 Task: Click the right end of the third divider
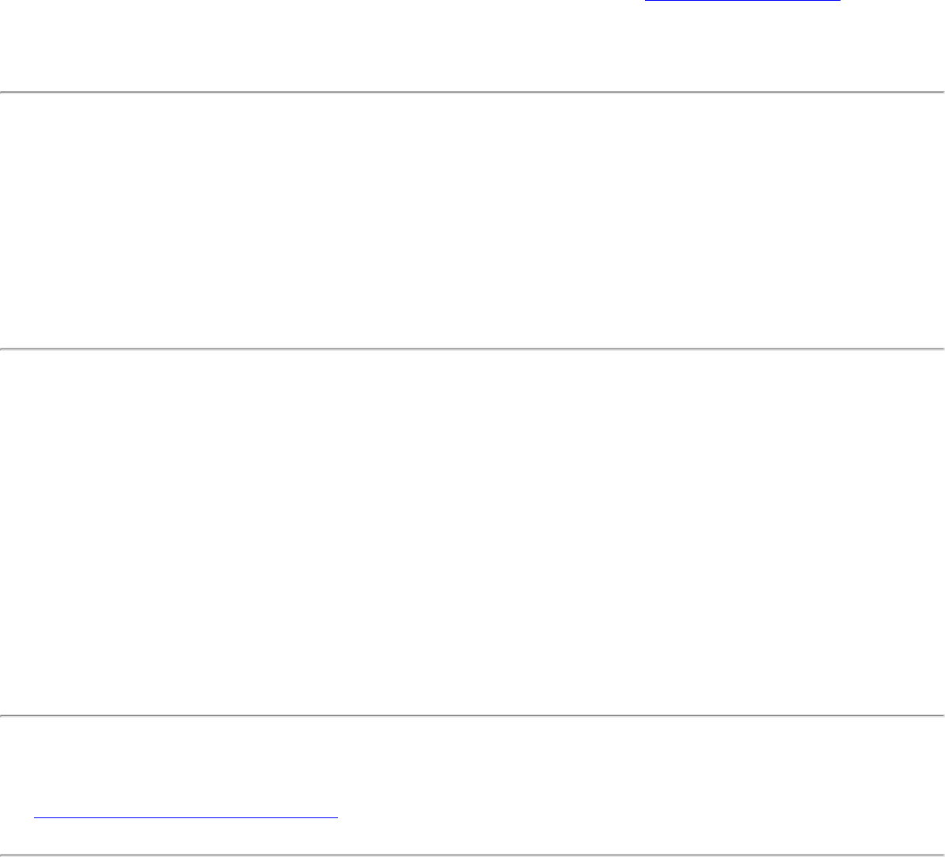tap(941, 716)
